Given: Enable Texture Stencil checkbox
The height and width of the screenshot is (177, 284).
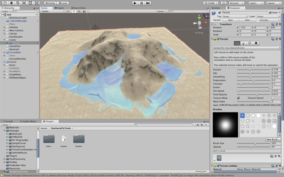Looking at the screenshot, I should pos(273,98).
